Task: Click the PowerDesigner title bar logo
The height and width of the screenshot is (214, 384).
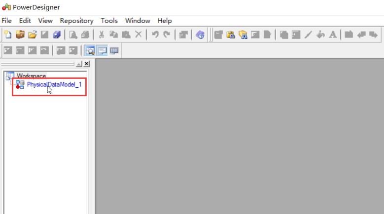Action: coord(6,7)
